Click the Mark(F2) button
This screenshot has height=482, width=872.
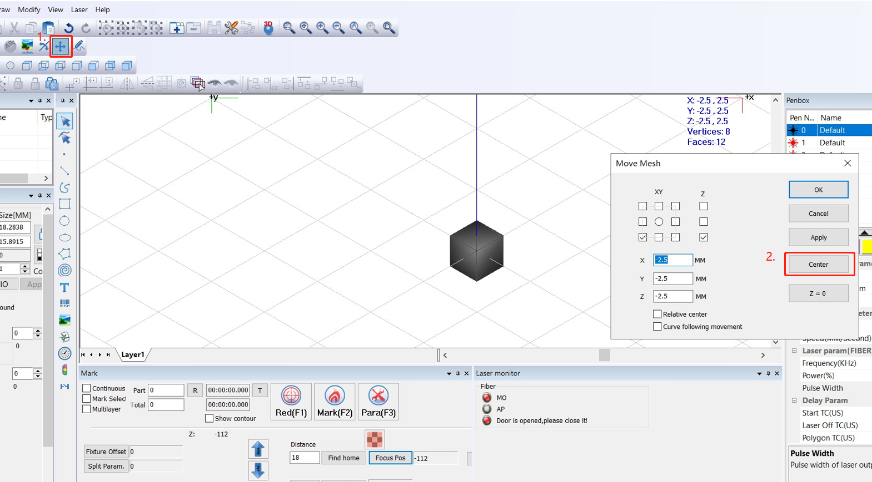tap(335, 402)
